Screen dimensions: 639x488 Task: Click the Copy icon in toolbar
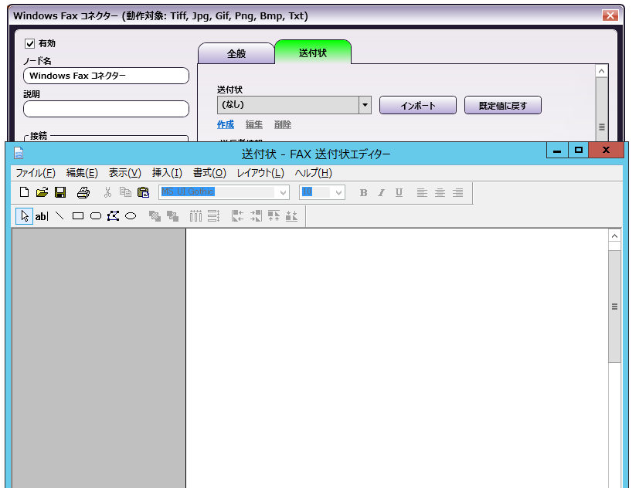coord(125,192)
